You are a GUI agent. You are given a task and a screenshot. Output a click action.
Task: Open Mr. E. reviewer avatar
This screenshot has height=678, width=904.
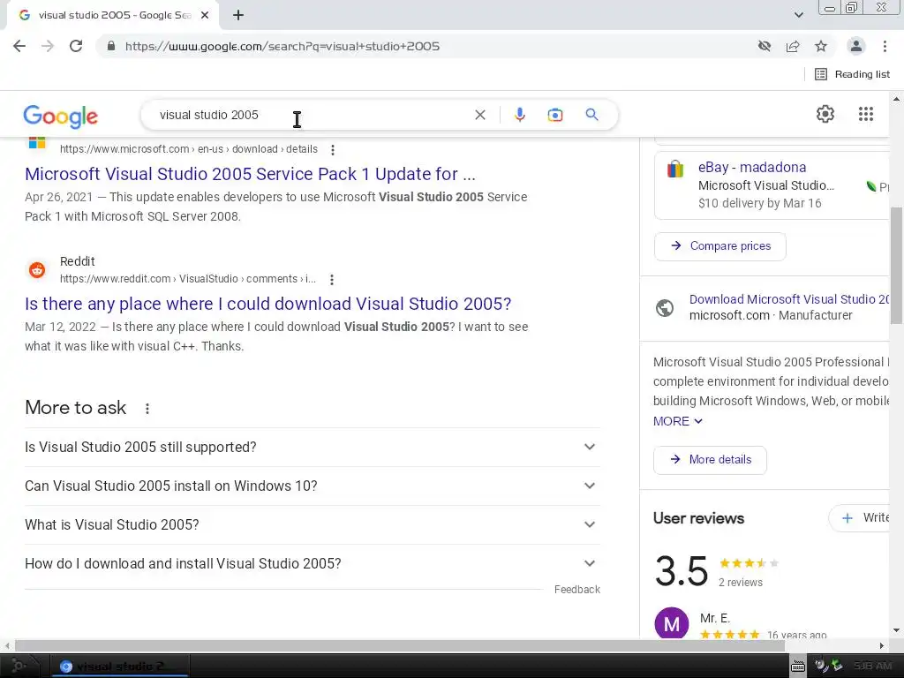[x=672, y=623]
